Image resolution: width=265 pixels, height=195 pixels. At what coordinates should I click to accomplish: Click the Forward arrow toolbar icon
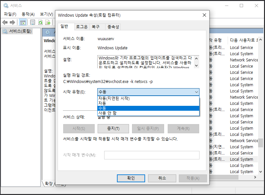12,22
